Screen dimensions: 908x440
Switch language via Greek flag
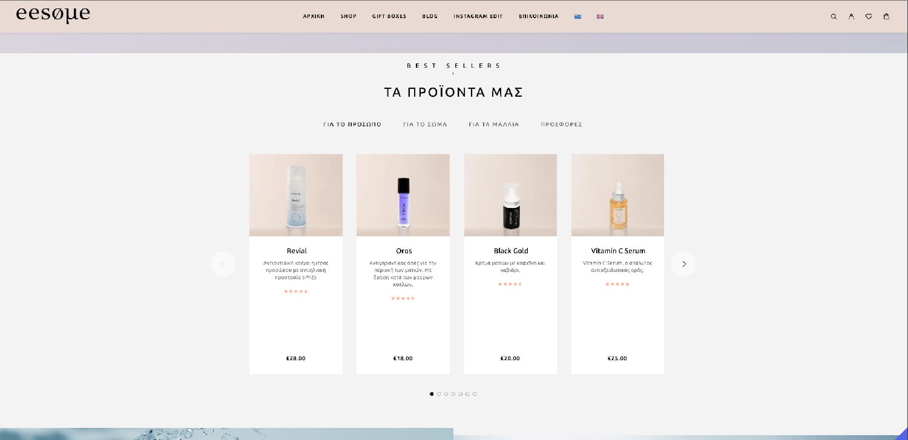[x=577, y=17]
